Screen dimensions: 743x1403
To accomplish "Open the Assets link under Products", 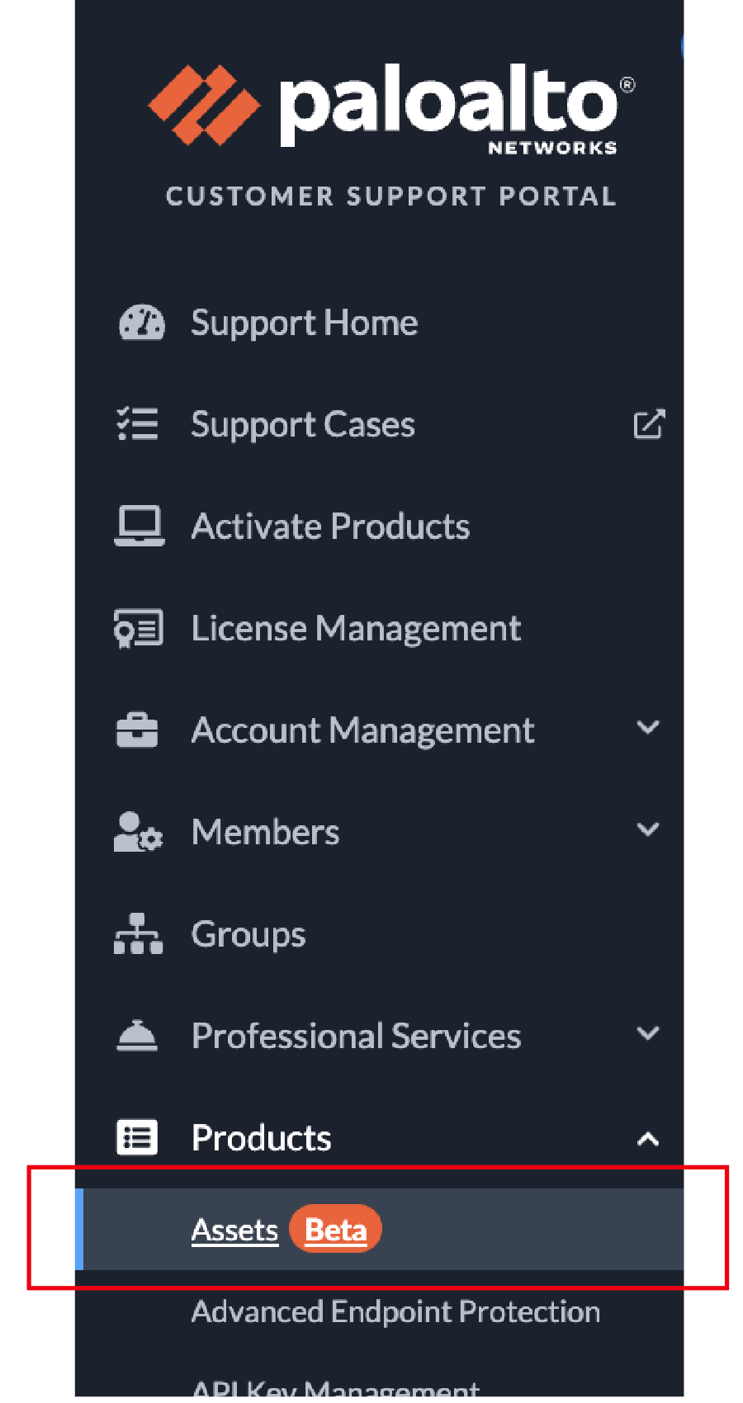I will point(234,1231).
